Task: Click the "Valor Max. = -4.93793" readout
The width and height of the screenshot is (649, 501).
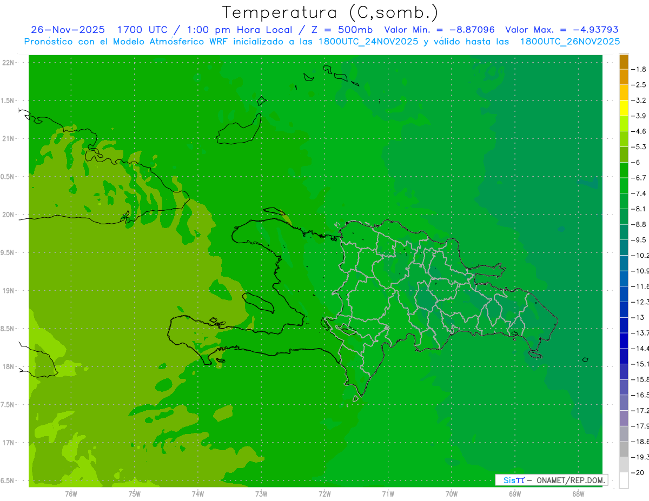Action: [x=562, y=30]
